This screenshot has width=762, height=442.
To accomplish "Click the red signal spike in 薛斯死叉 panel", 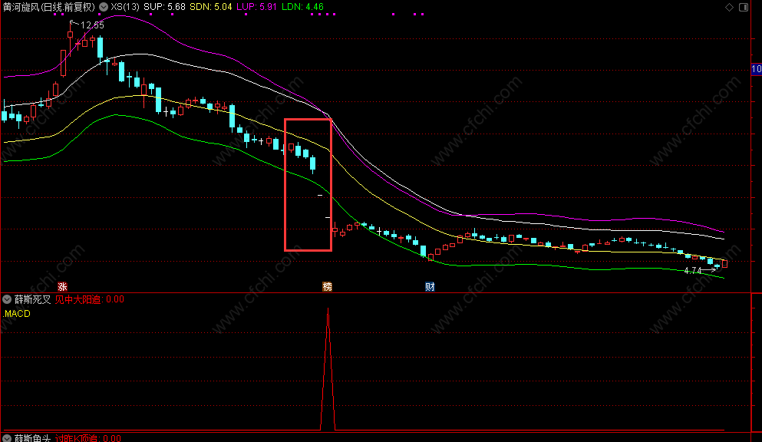I will pyautogui.click(x=328, y=369).
